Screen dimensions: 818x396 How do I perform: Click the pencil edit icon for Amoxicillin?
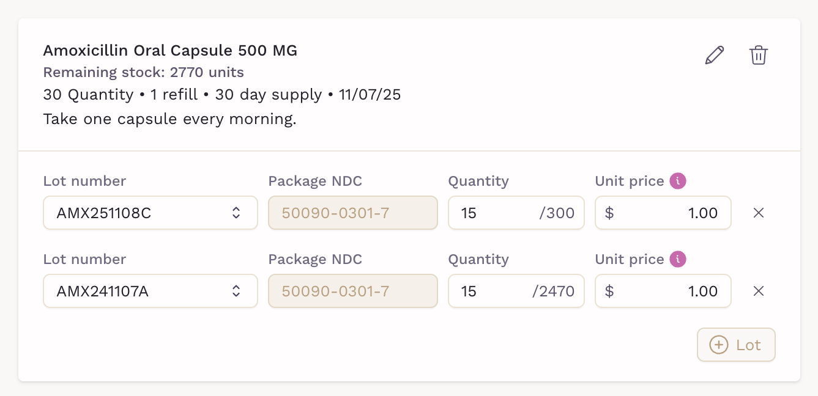(x=715, y=55)
